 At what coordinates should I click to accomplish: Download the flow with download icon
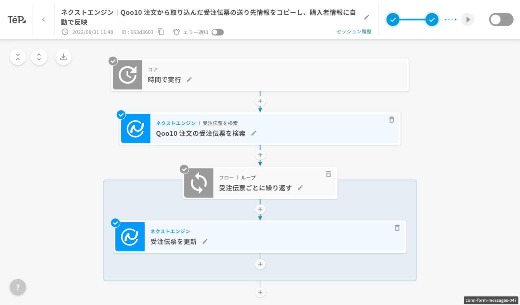coord(63,57)
